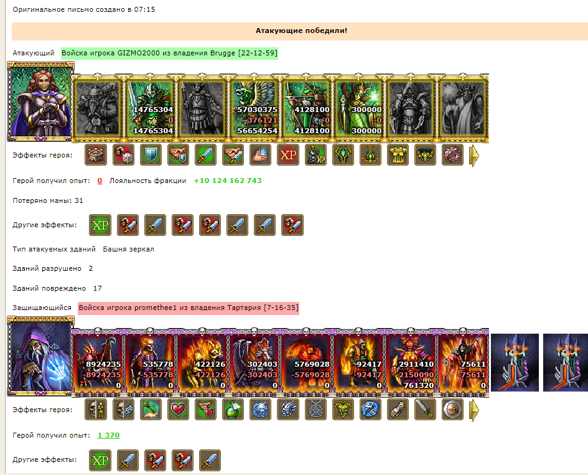588x475 pixels.
Task: Select the plain shield effect icon
Action: 151,154
